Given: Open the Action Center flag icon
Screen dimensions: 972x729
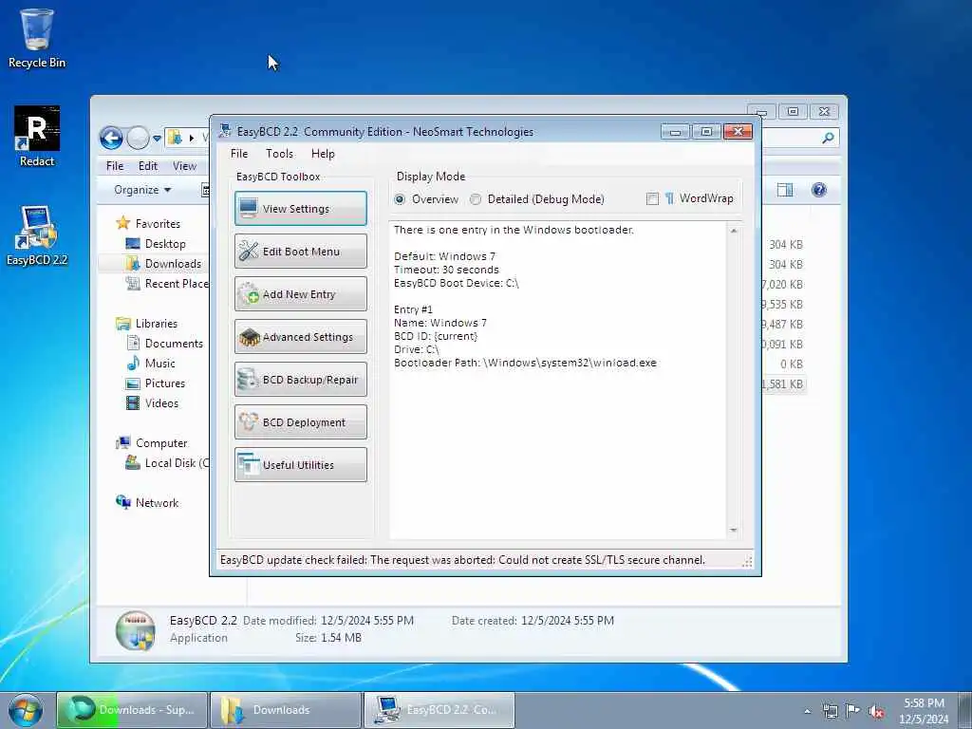Looking at the screenshot, I should coord(853,711).
